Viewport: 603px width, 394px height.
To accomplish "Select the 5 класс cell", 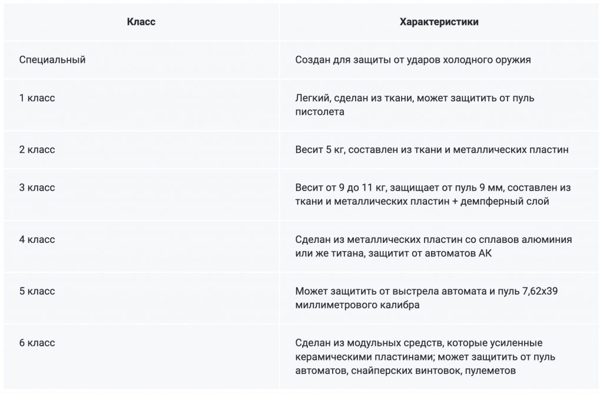I will 141,298.
